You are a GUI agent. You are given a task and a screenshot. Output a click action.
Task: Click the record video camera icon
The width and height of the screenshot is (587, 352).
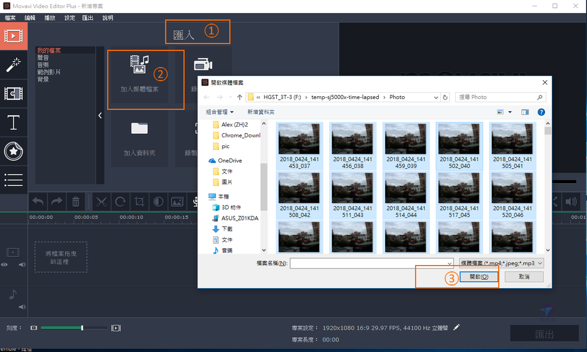203,64
